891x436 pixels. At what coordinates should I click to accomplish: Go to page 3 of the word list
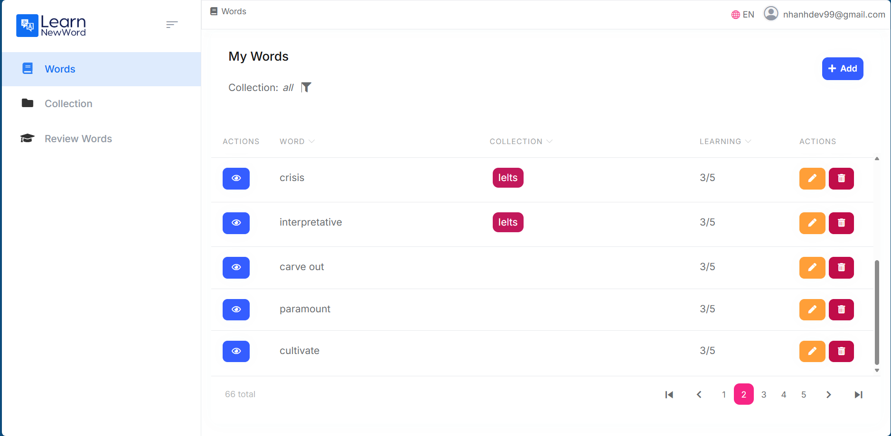[x=763, y=394]
